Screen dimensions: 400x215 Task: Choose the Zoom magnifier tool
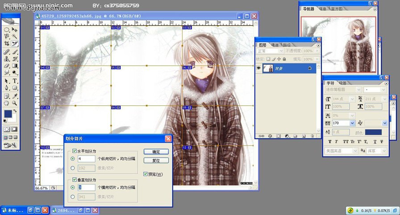click(15, 103)
